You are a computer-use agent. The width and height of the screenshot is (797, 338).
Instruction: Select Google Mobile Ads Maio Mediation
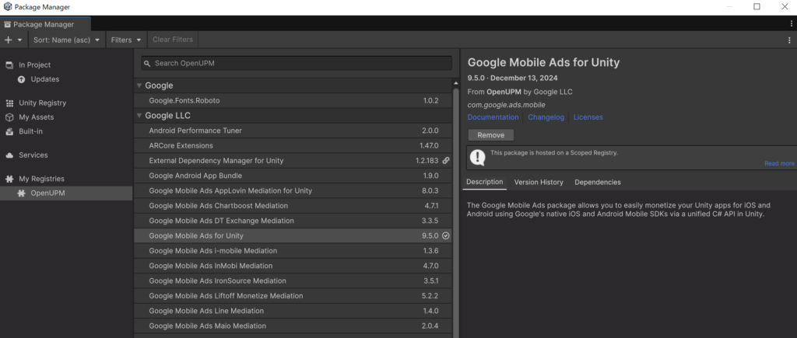coord(293,326)
